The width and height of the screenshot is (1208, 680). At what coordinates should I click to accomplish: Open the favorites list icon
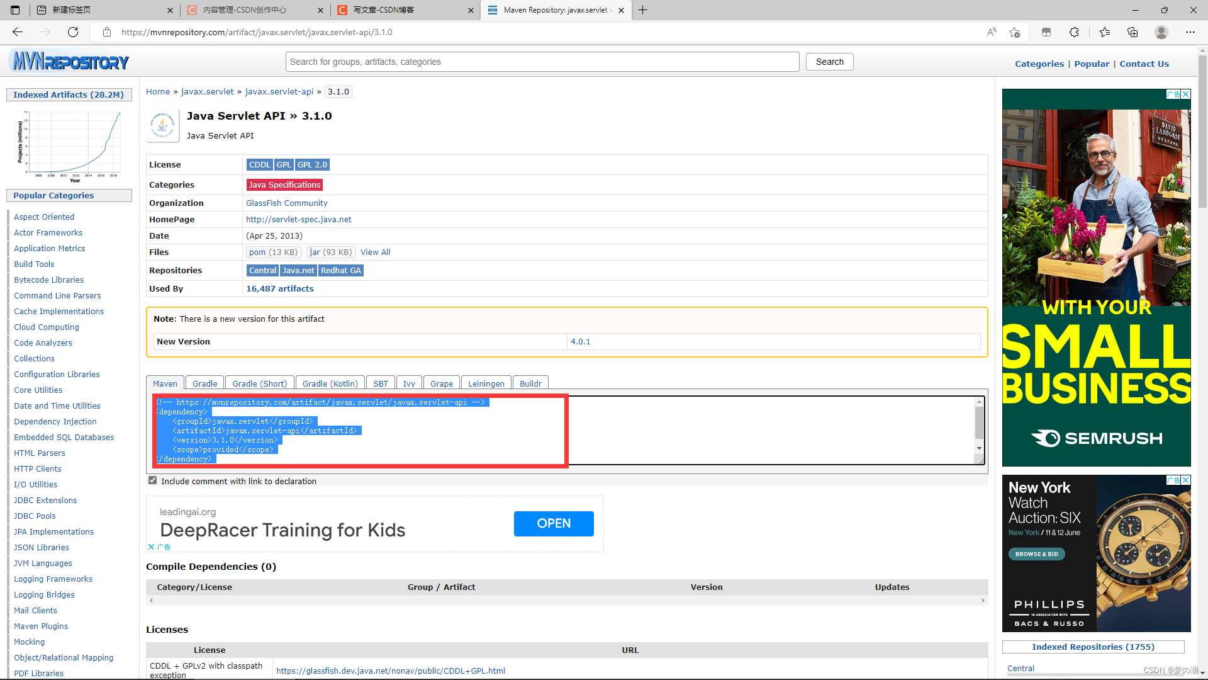click(1105, 32)
